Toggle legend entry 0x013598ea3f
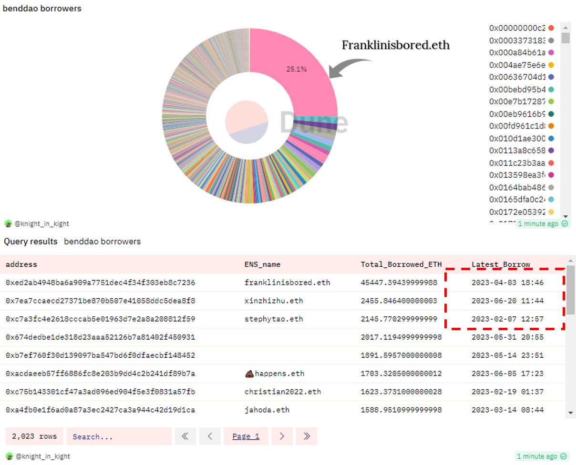576x465 pixels. (x=521, y=175)
